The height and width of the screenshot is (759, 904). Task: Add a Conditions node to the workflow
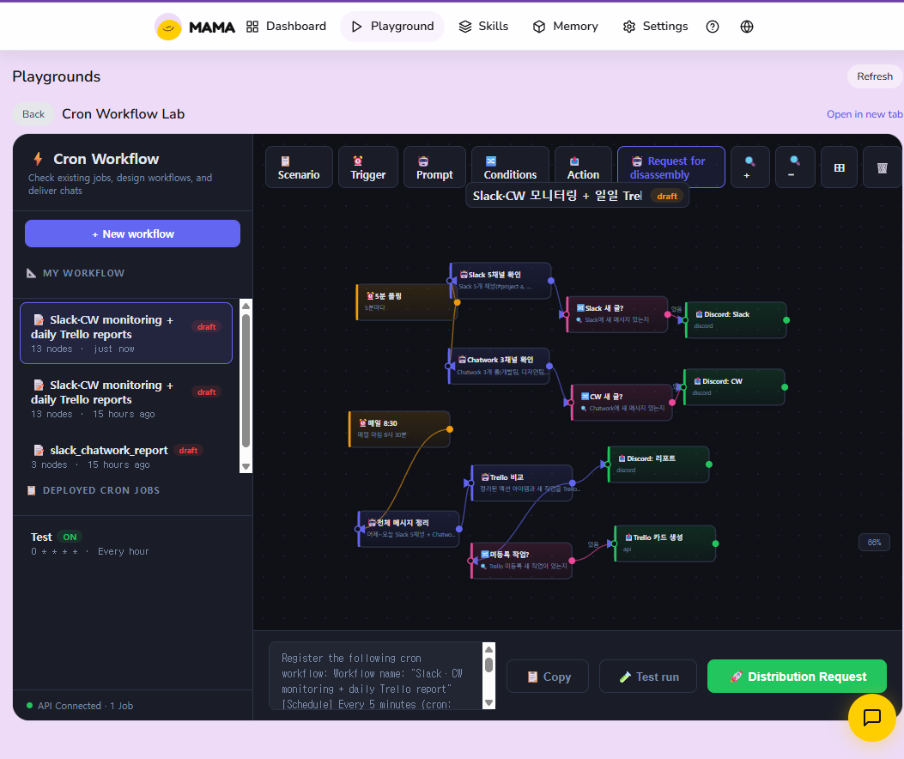coord(509,167)
